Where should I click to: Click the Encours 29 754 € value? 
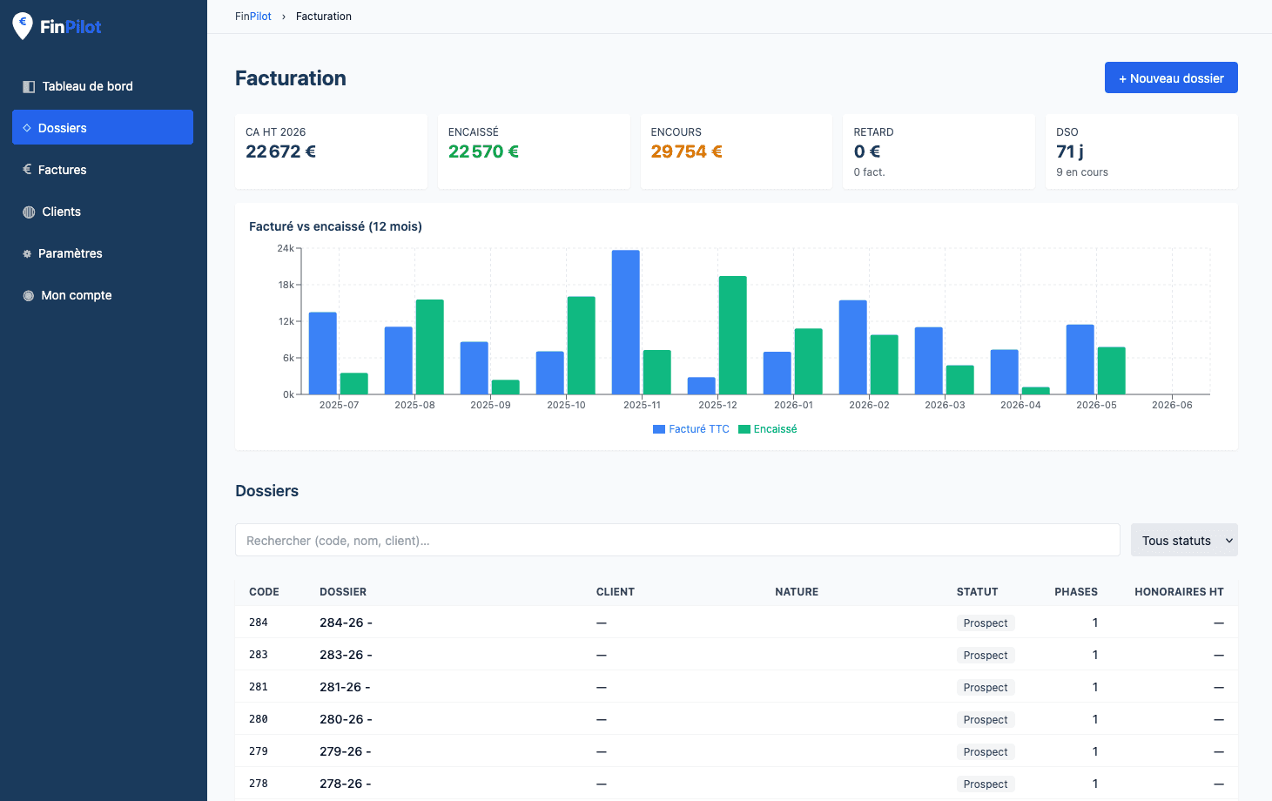[687, 151]
